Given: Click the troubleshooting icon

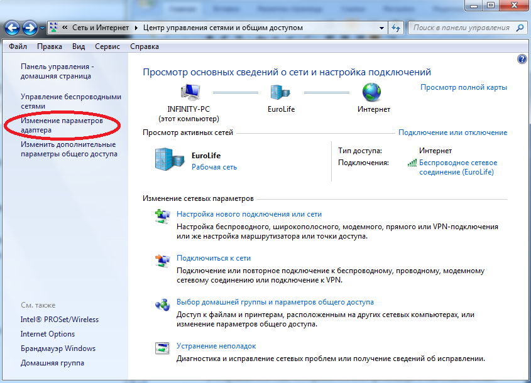Looking at the screenshot, I should tap(162, 349).
